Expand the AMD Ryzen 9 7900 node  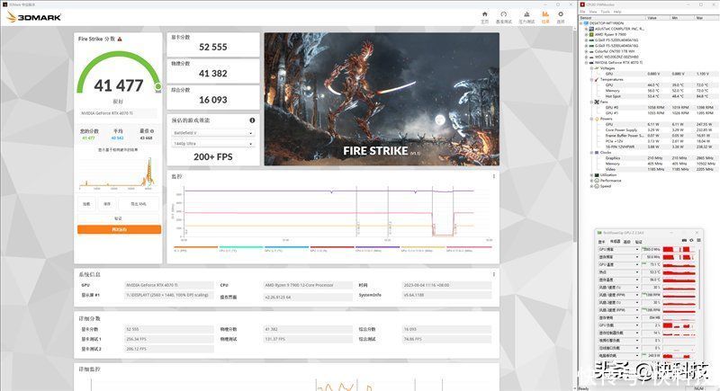click(586, 34)
